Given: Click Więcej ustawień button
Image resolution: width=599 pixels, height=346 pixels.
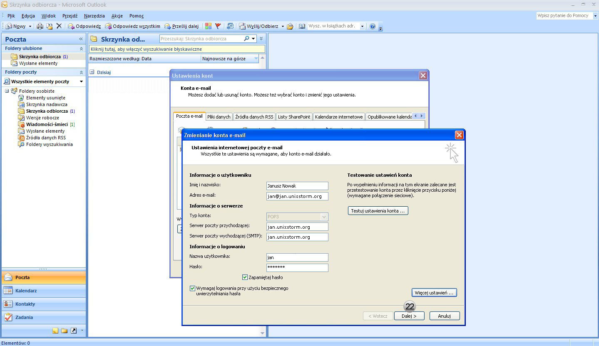Looking at the screenshot, I should point(434,293).
